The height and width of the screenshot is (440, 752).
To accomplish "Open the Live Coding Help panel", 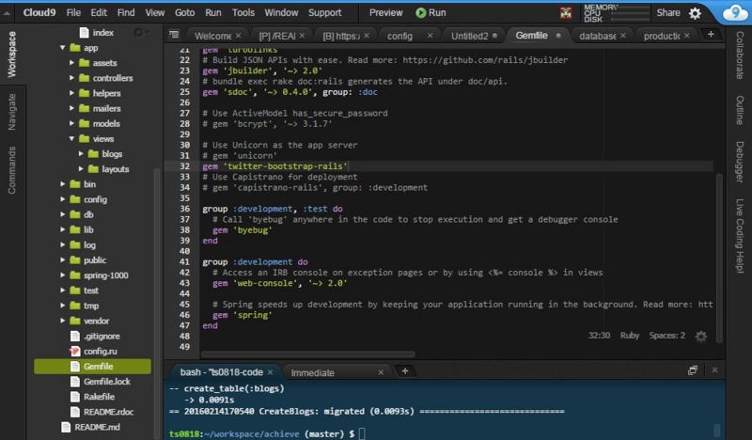I will (740, 236).
